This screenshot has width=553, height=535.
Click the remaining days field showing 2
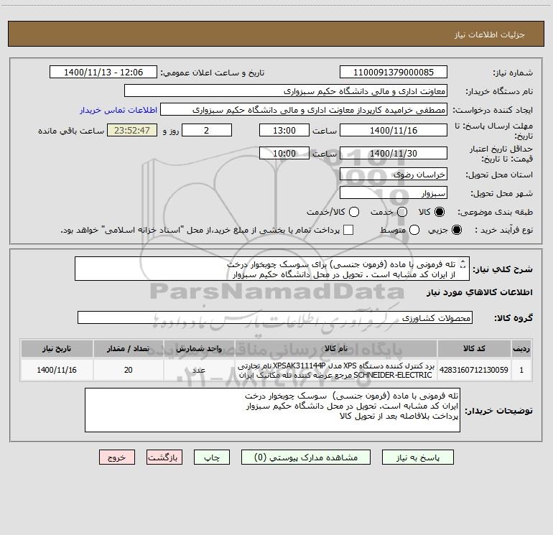pyautogui.click(x=207, y=130)
